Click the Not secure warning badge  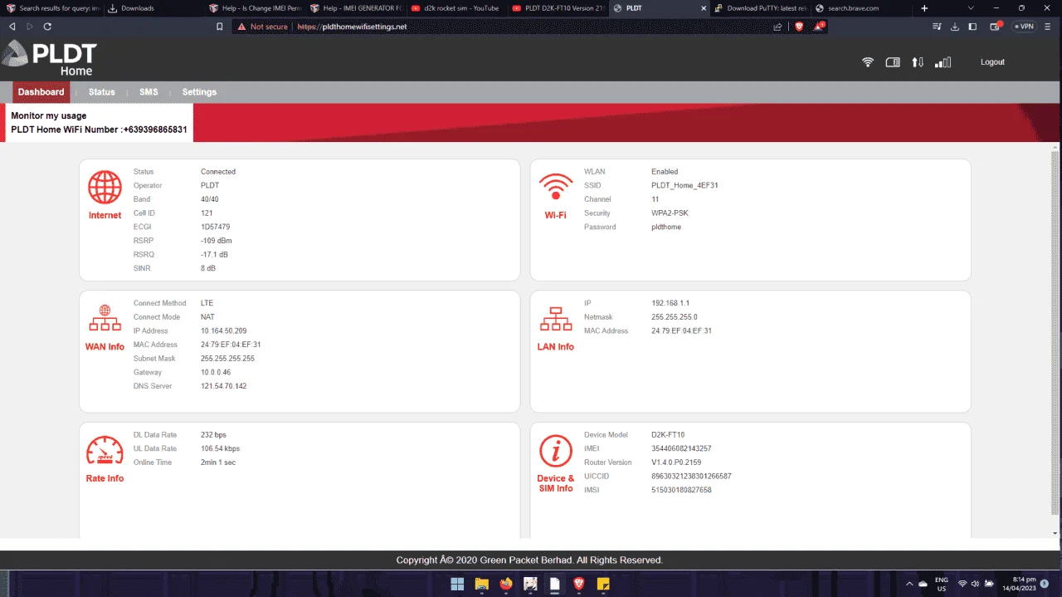[x=262, y=27]
